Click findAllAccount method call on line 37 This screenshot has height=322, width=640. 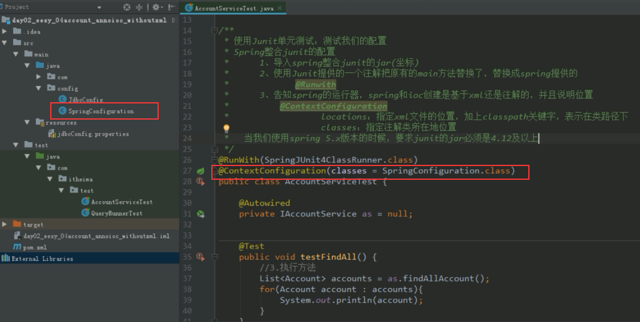click(439, 278)
